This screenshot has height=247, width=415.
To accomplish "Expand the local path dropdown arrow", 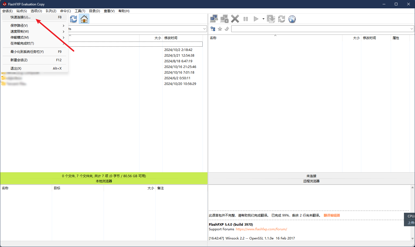I will click(205, 29).
